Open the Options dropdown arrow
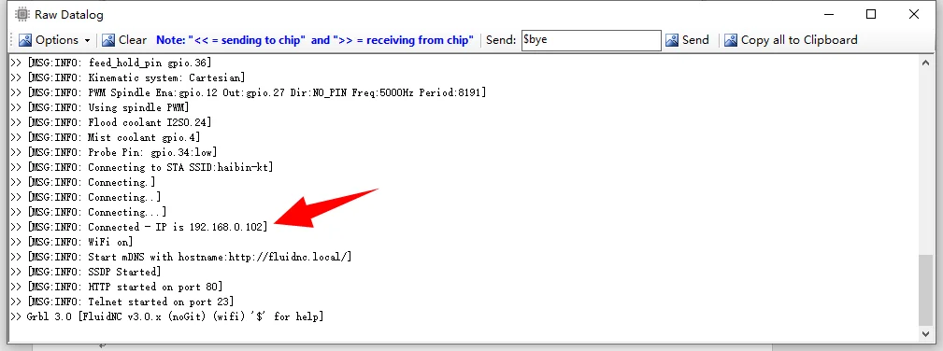Screen dimensions: 943x351 tap(87, 41)
